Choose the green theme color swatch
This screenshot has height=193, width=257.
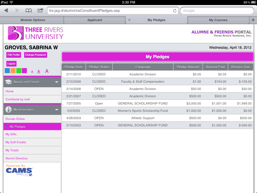point(19,71)
